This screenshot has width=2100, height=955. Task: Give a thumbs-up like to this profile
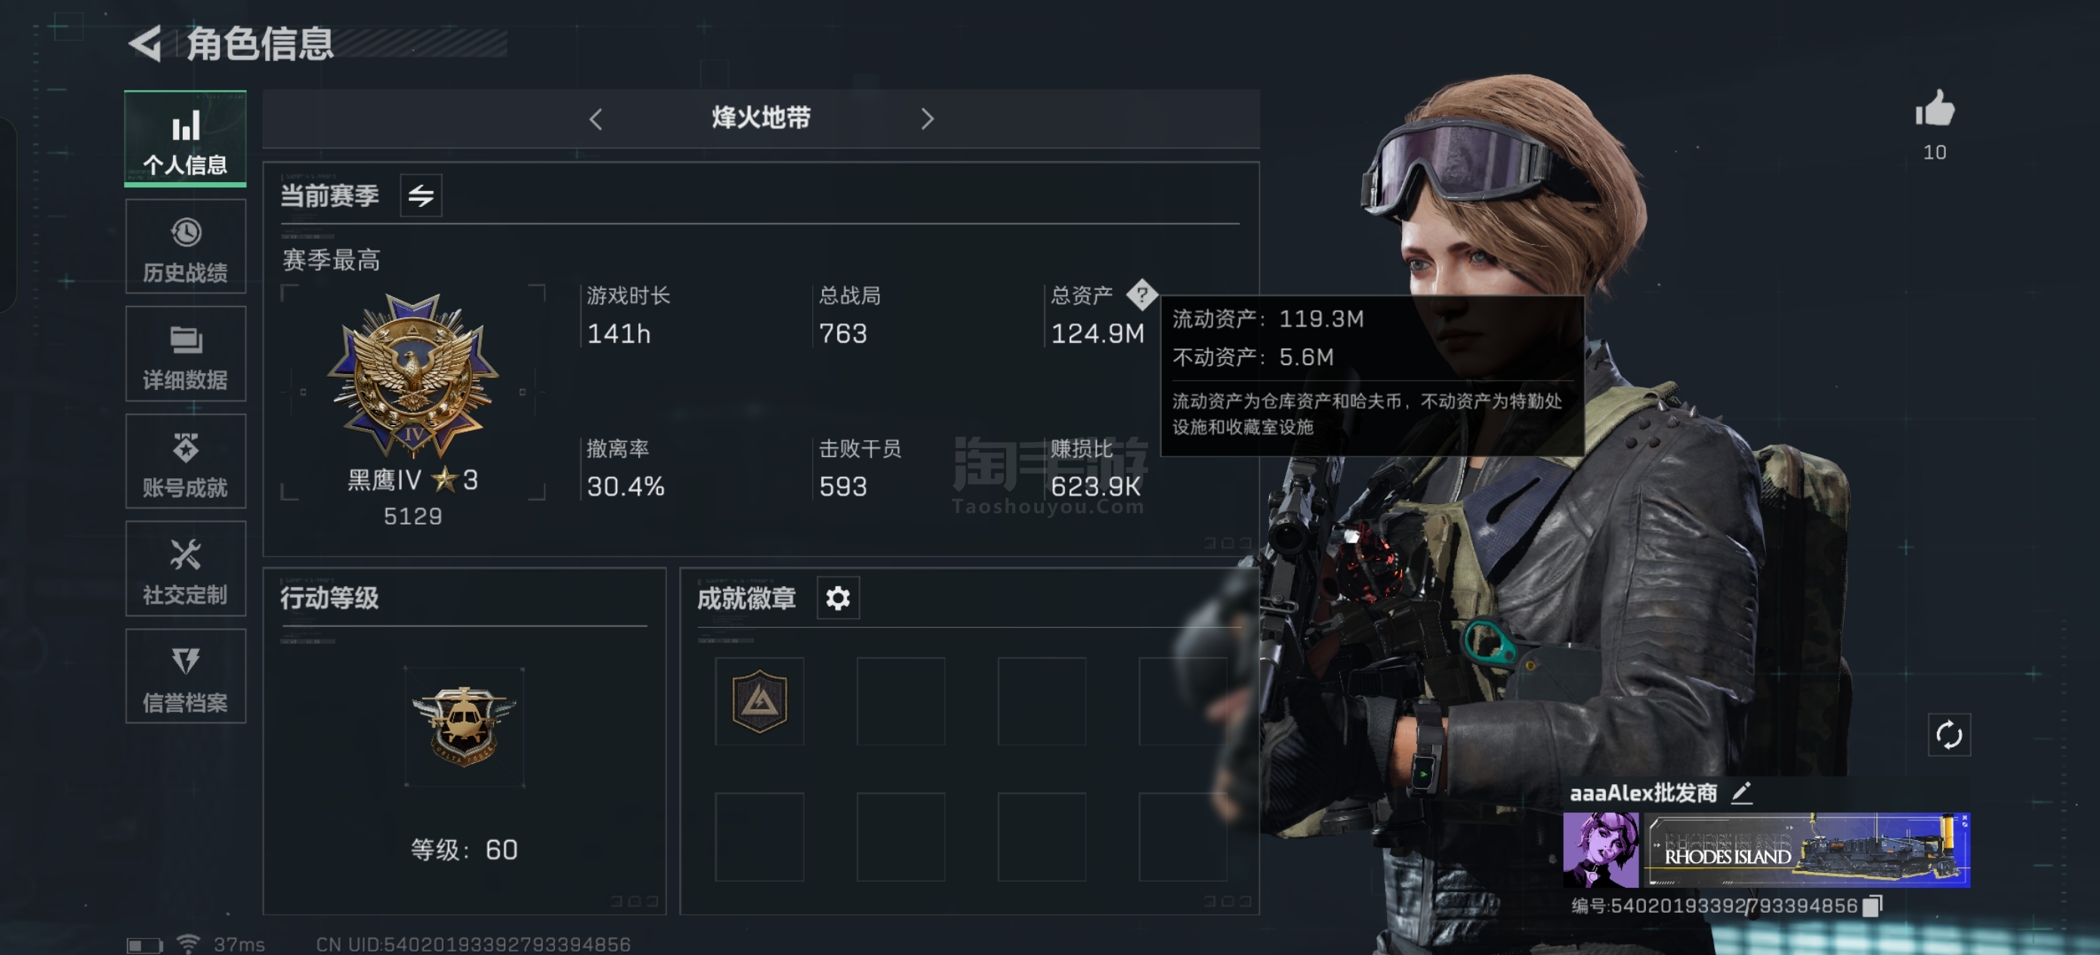click(1935, 110)
